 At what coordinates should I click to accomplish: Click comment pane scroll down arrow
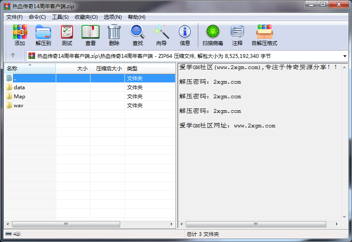coord(344,217)
